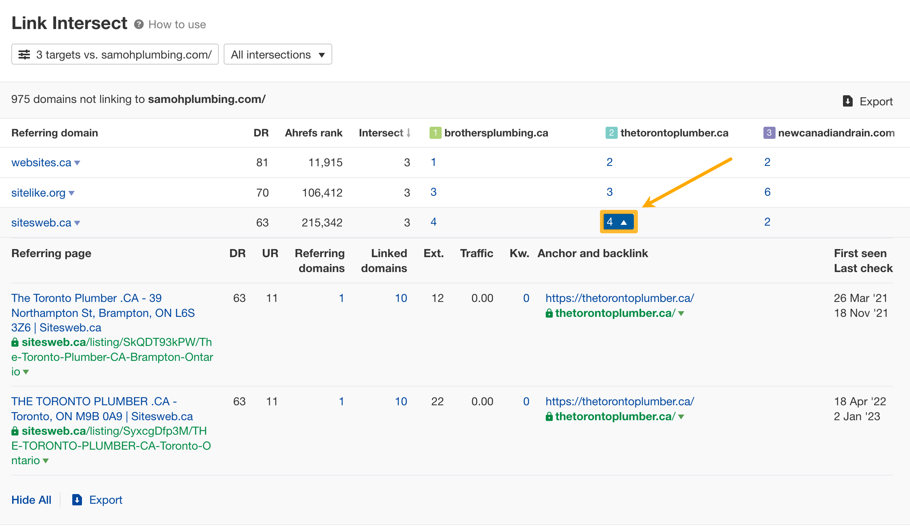Expand first thetorontoplumber.ca/ backlink dropdown arrow
This screenshot has height=532, width=910.
pyautogui.click(x=681, y=314)
